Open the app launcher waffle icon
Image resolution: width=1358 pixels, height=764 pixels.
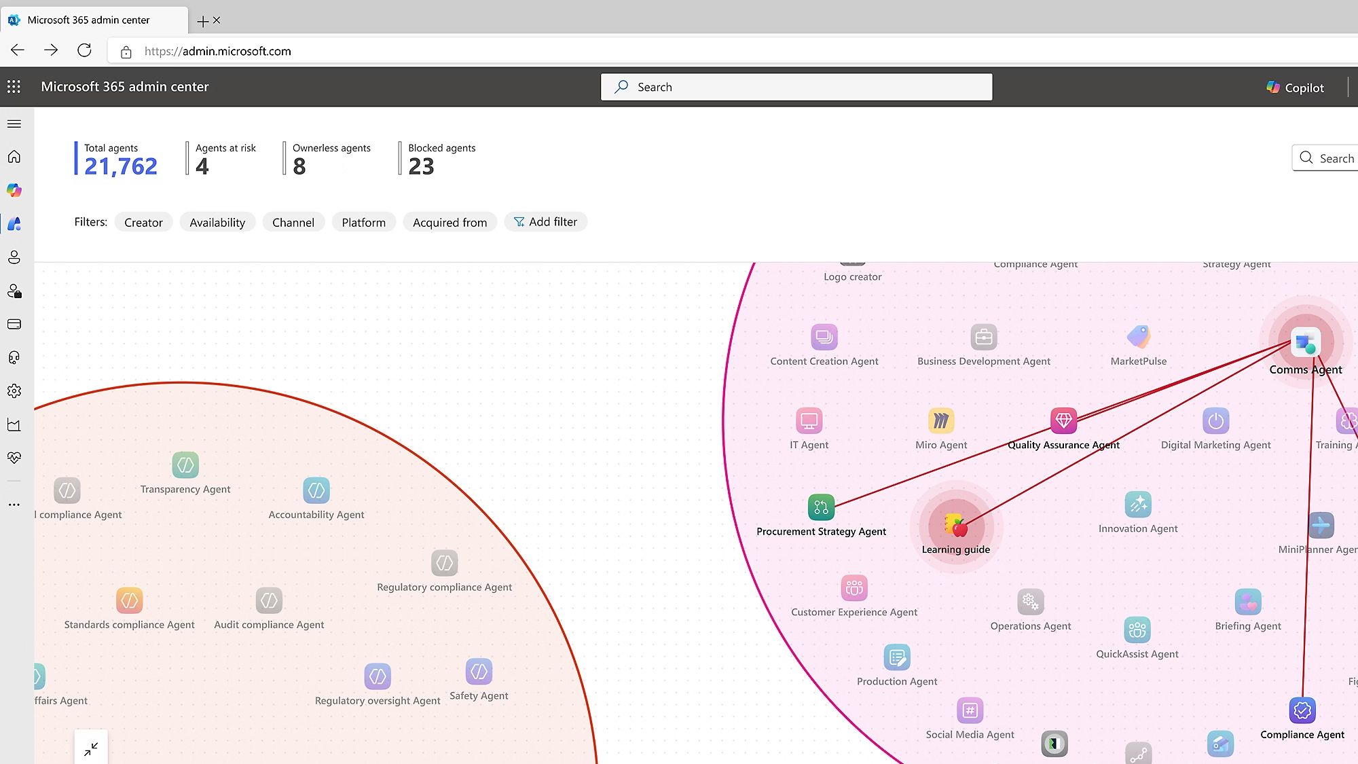point(14,86)
